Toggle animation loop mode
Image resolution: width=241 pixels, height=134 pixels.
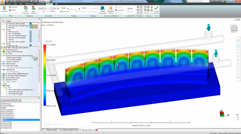coord(54,9)
